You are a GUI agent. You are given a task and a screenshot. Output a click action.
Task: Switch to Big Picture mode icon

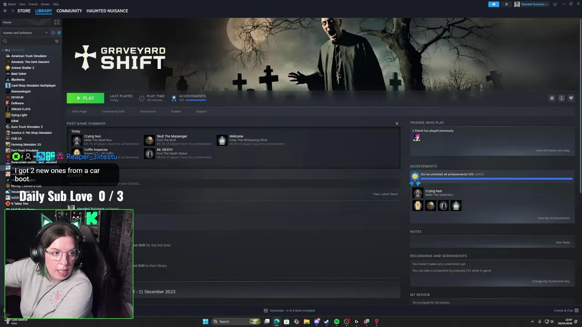[555, 4]
